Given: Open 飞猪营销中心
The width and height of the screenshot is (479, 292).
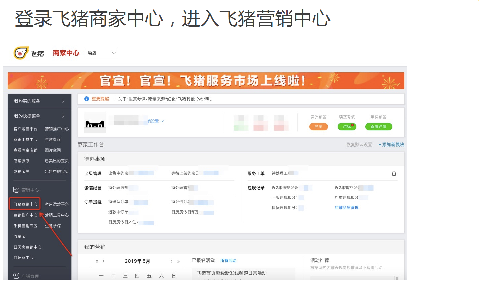Looking at the screenshot, I should pyautogui.click(x=25, y=204).
